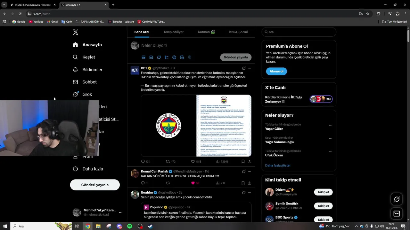The height and width of the screenshot is (230, 410).
Task: Switch to KNGL Social tab
Action: (238, 32)
